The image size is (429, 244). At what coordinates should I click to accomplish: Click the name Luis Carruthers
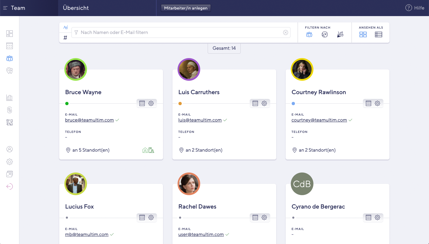(x=199, y=92)
